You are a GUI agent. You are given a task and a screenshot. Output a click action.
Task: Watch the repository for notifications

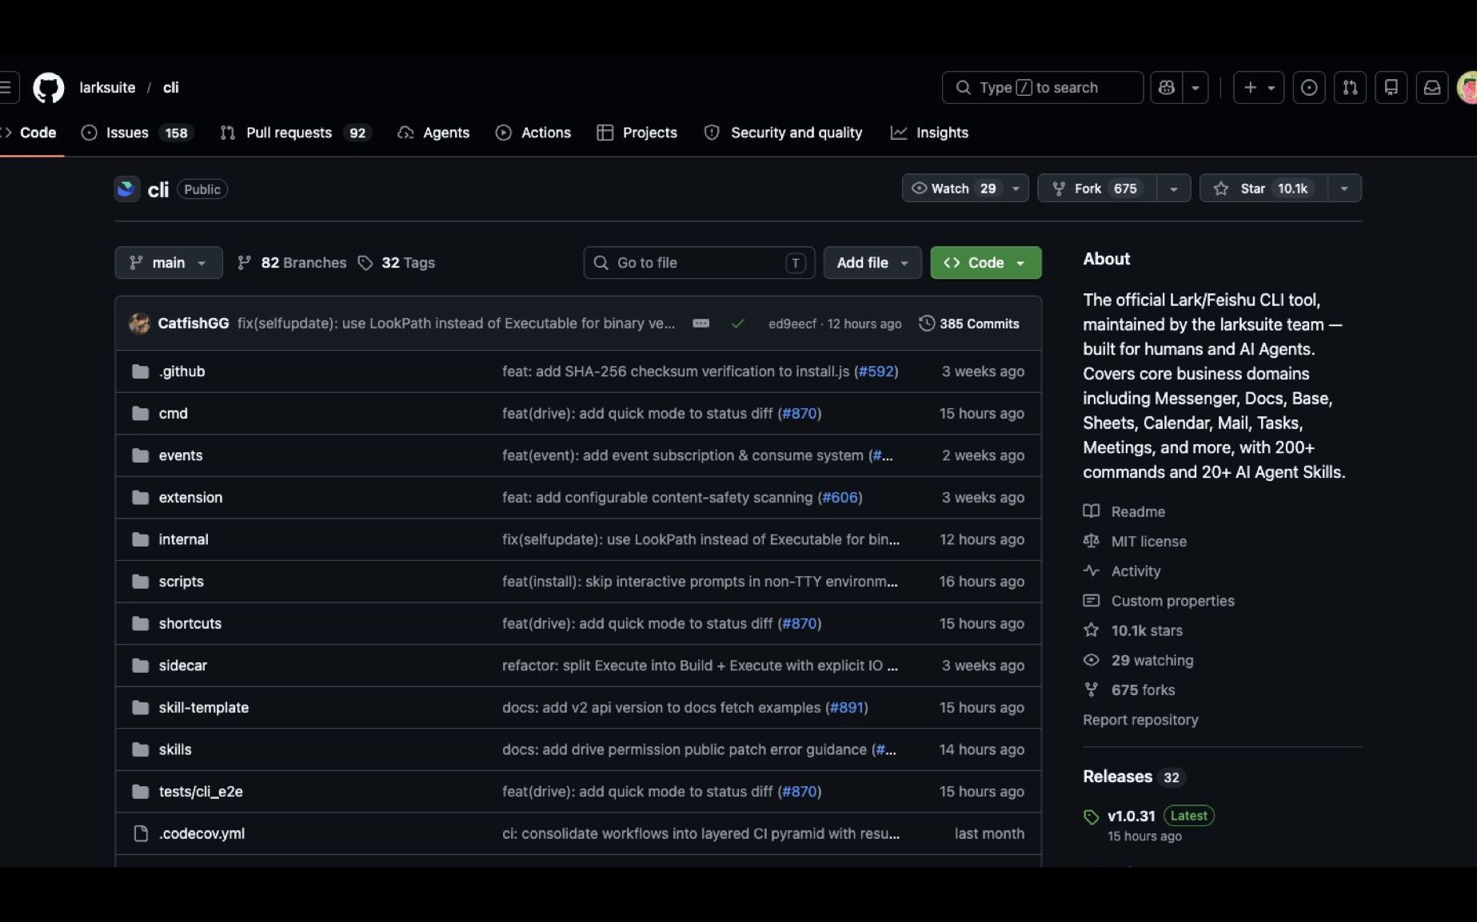[954, 189]
